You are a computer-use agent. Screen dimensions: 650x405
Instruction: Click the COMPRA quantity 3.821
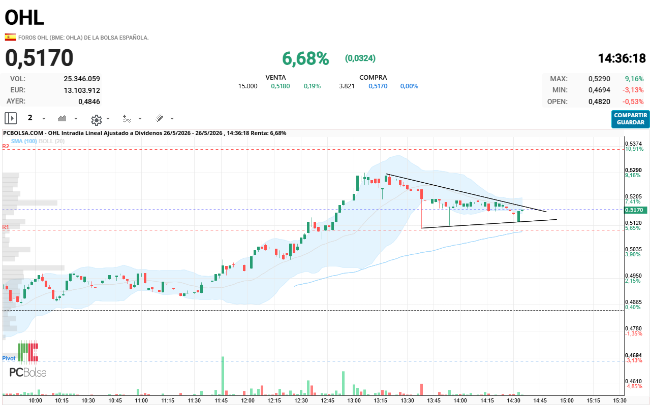click(347, 86)
